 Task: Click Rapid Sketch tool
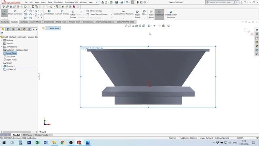click(x=151, y=15)
